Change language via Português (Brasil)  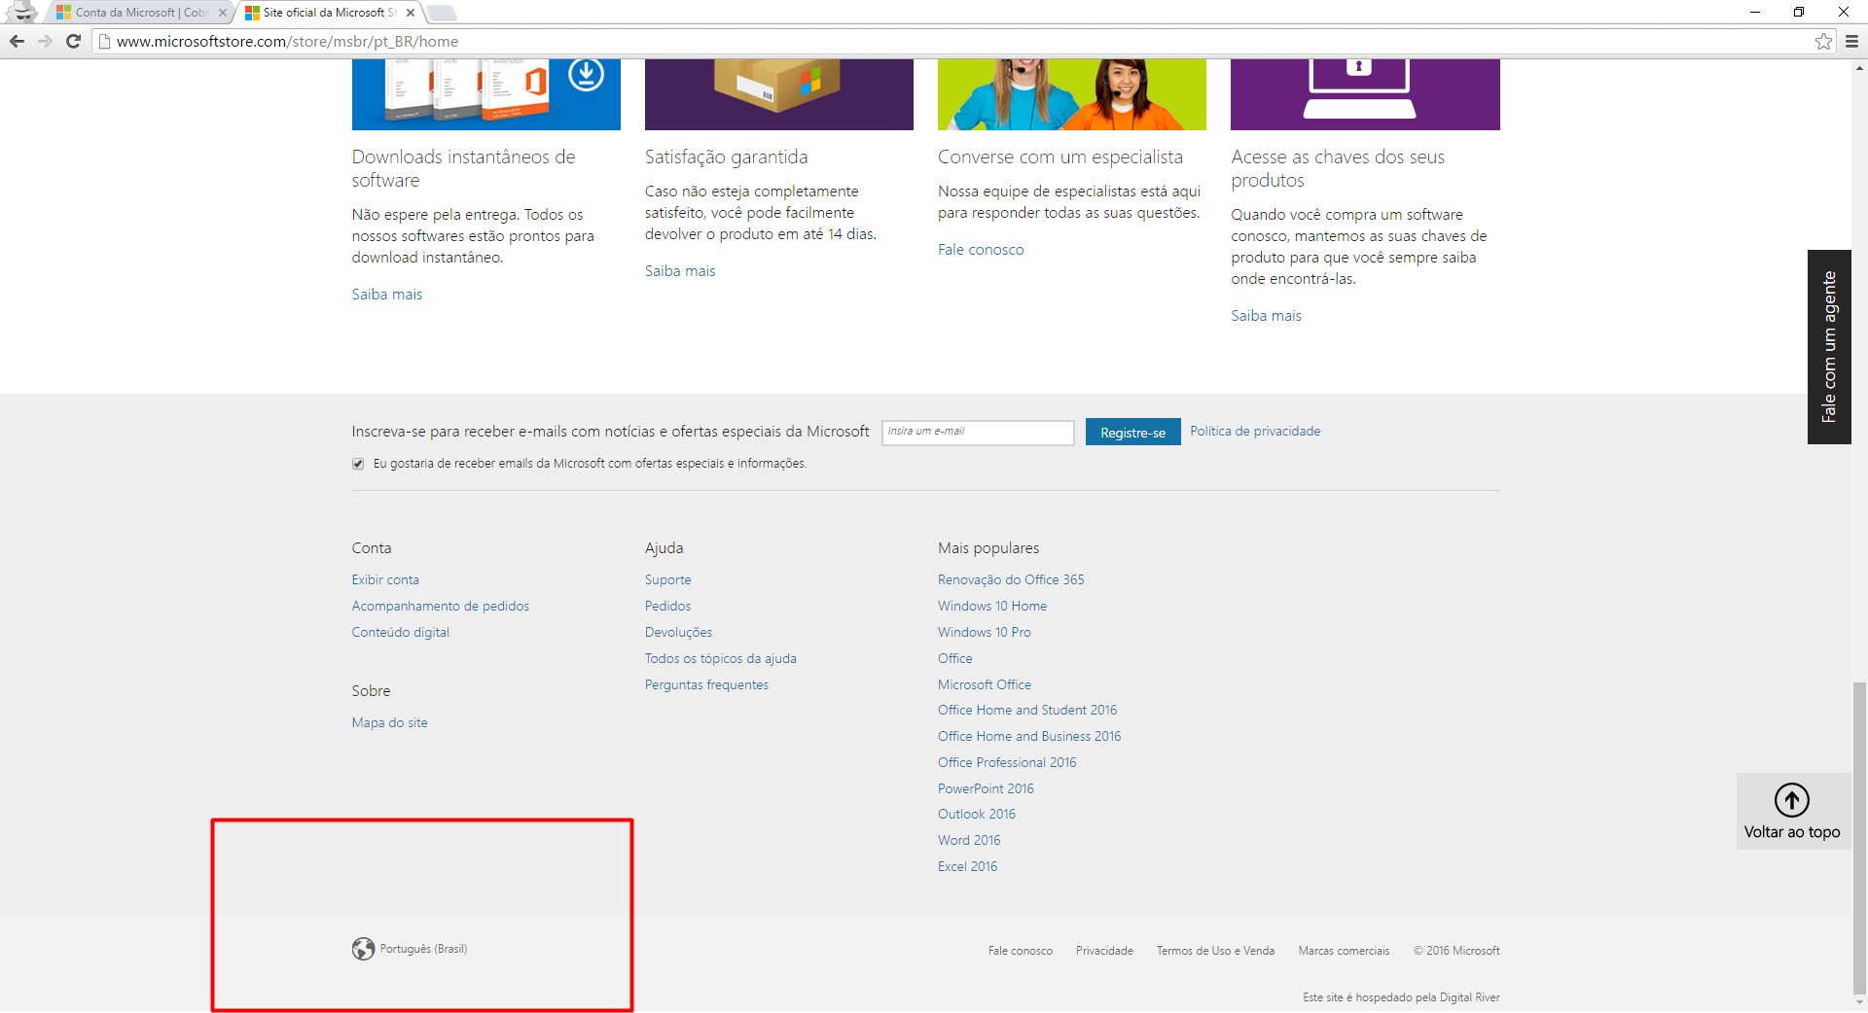point(423,949)
